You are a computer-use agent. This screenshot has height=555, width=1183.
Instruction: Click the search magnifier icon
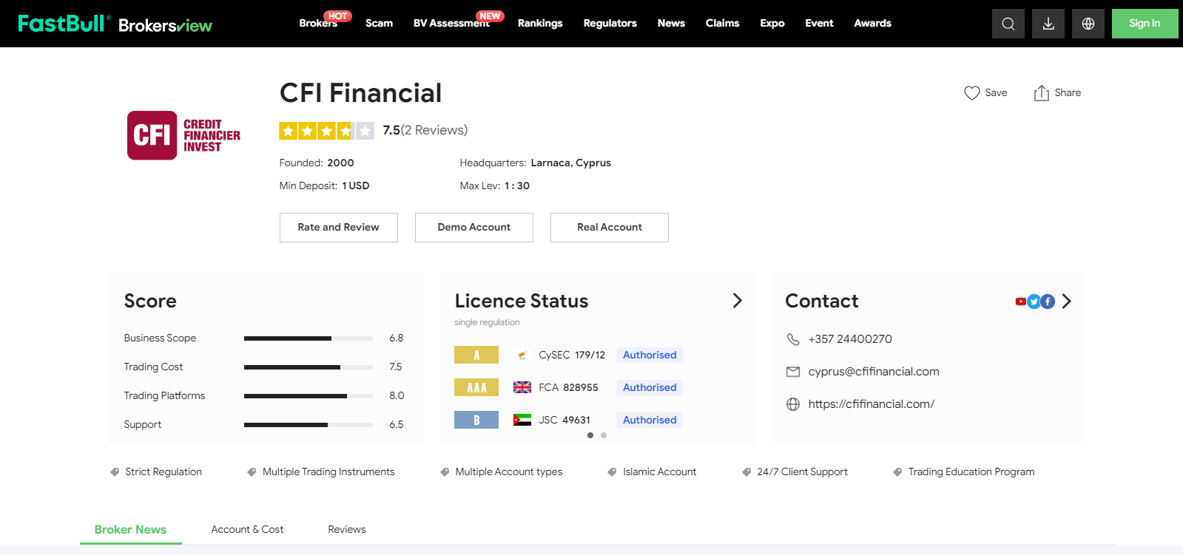pos(1008,24)
